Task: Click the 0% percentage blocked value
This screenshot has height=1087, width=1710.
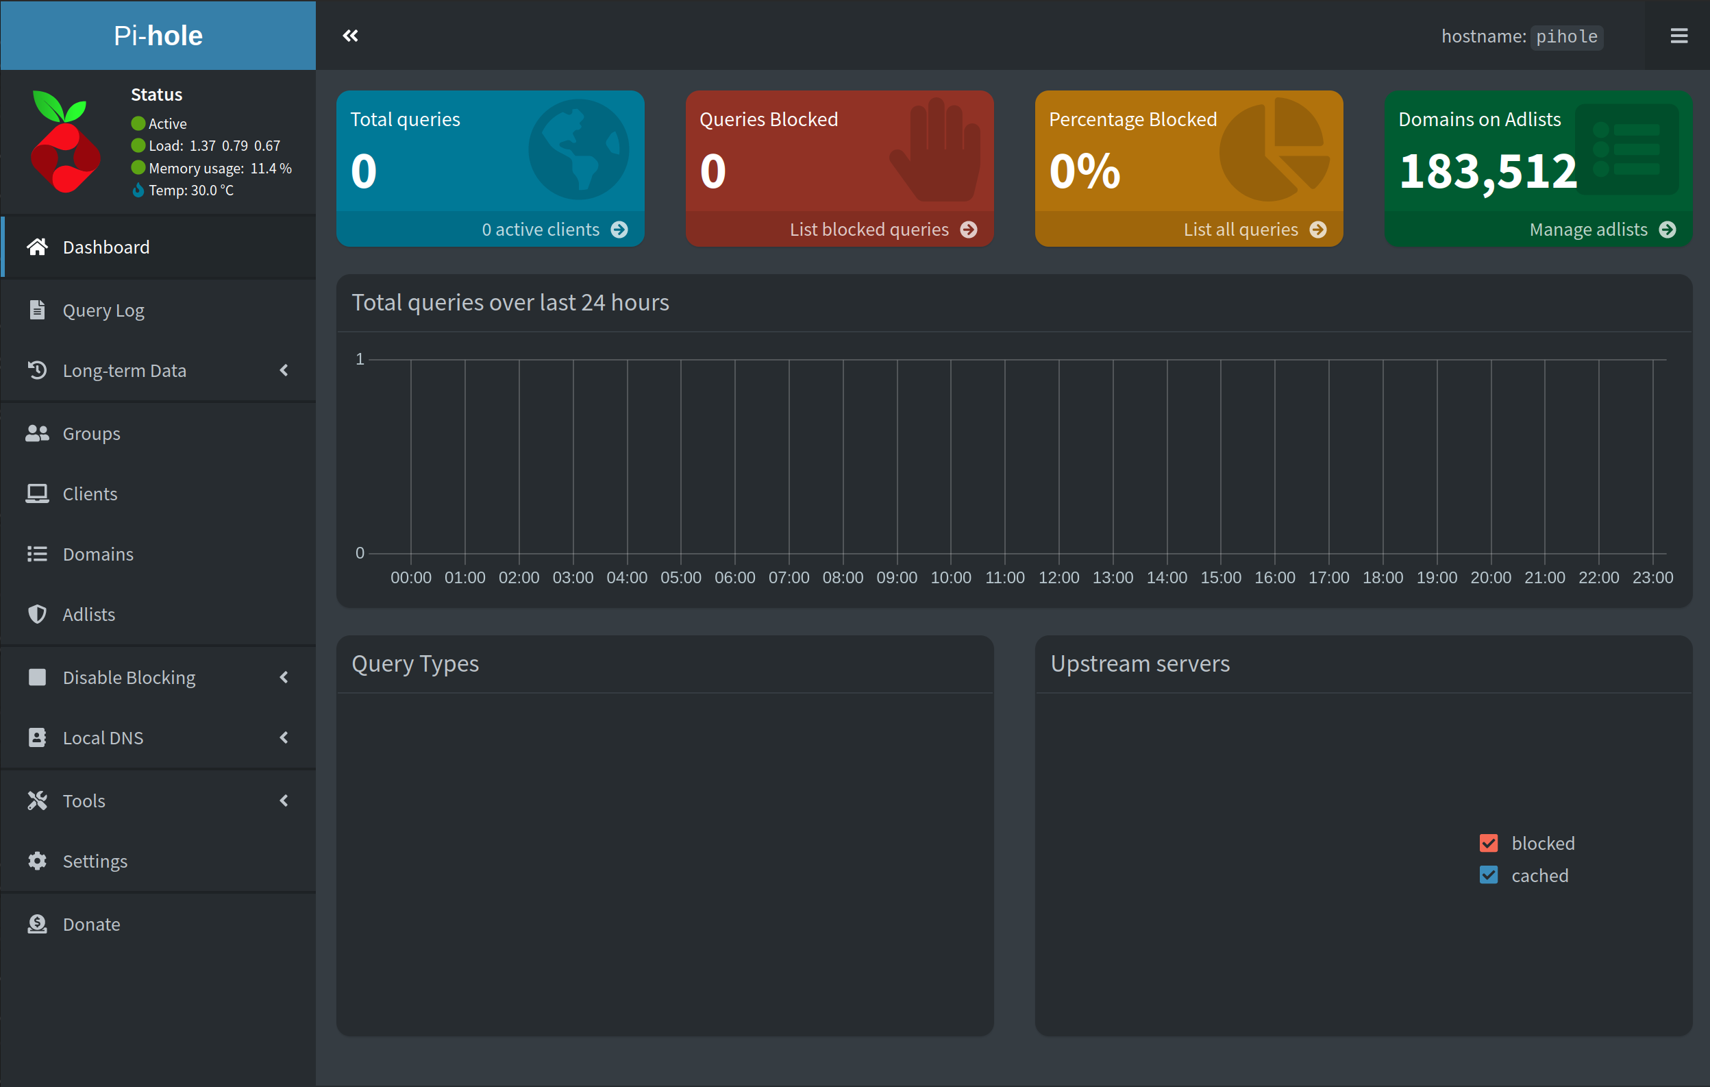Action: coord(1085,171)
